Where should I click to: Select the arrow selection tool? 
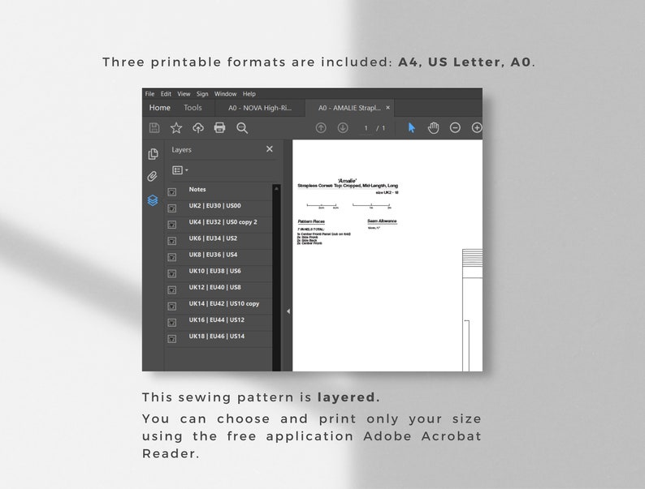(x=411, y=127)
